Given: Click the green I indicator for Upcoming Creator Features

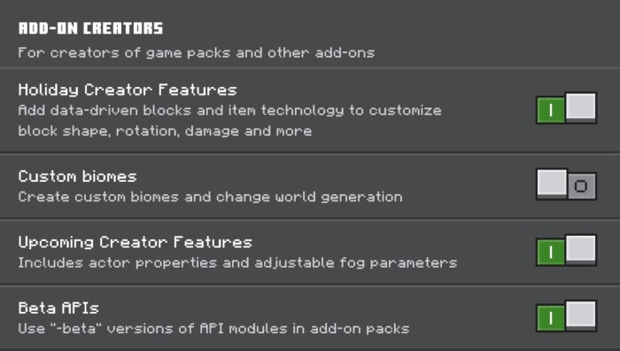Looking at the screenshot, I should (x=551, y=253).
